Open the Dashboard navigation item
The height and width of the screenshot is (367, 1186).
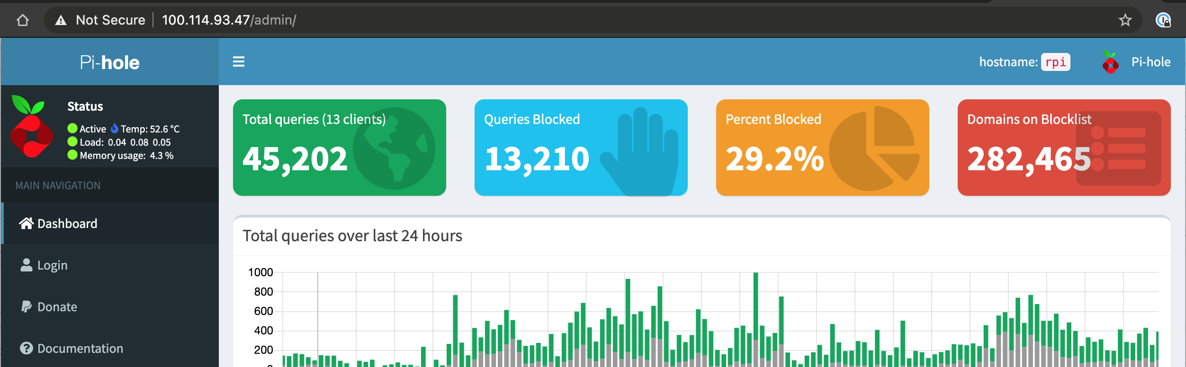coord(110,223)
